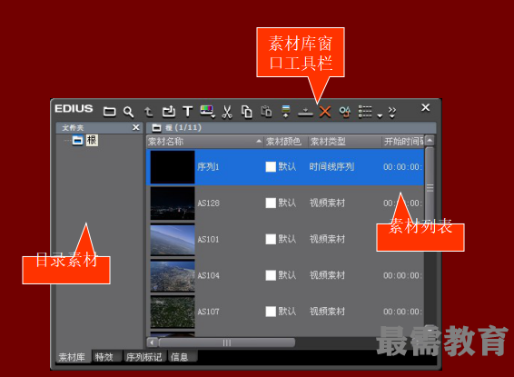The image size is (514, 377).
Task: Click the white color swatch for AS107
Action: (271, 311)
